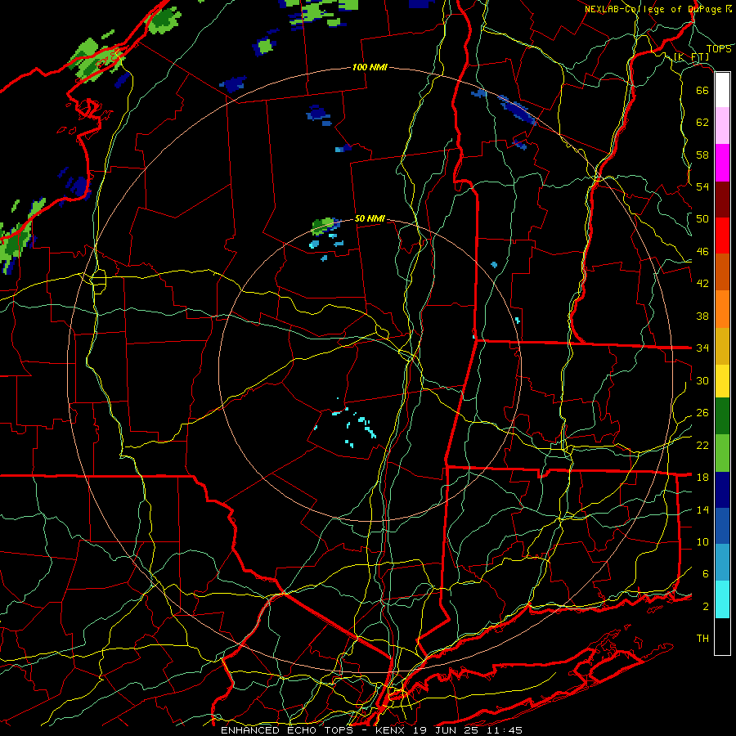736x736 pixels.
Task: Click legend value 10
Action: [x=702, y=542]
